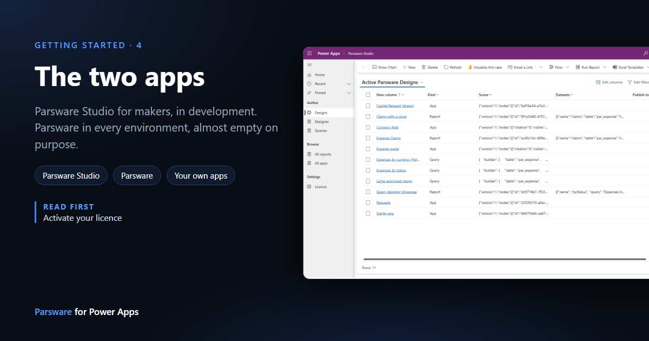This screenshot has width=649, height=341.
Task: Open the Expense Claims record
Action: coord(389,138)
